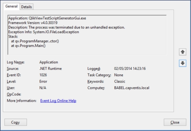Click the '.NET Runtime' source value
191x131 pixels.
coord(50,69)
